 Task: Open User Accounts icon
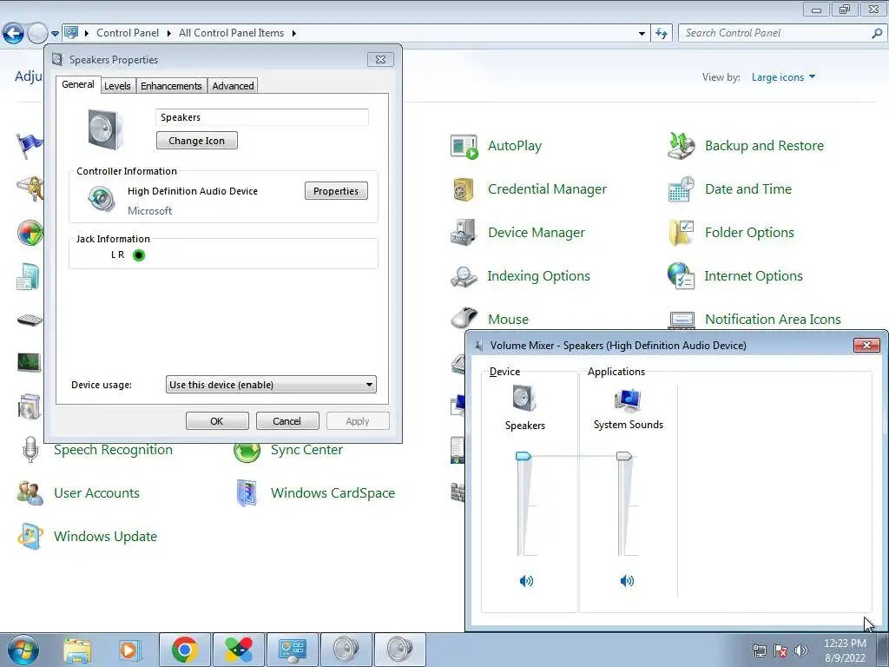tap(30, 493)
